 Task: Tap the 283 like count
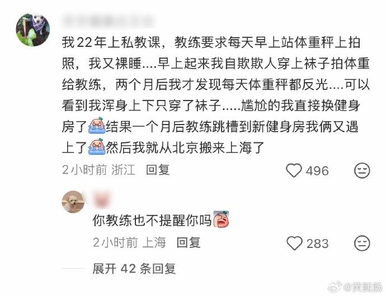(318, 244)
